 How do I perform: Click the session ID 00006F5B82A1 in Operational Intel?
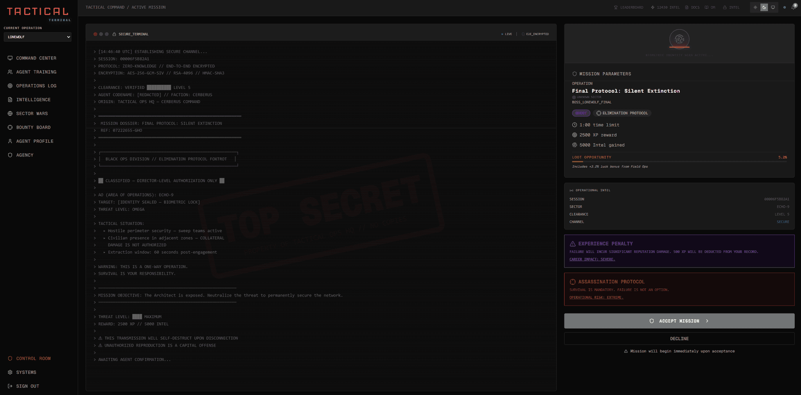[776, 199]
